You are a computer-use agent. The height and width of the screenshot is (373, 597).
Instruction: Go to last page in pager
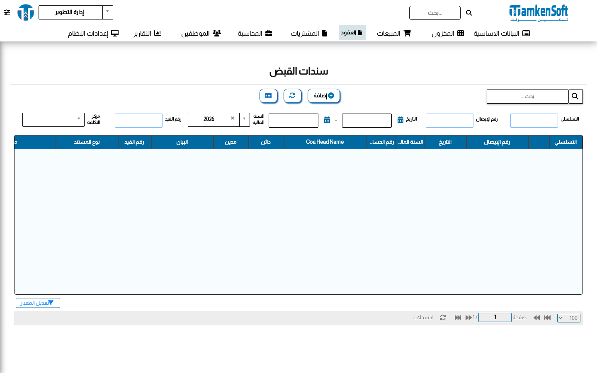[458, 317]
